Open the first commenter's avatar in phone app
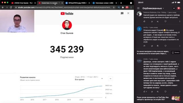183x103 pixels. tap(139, 14)
